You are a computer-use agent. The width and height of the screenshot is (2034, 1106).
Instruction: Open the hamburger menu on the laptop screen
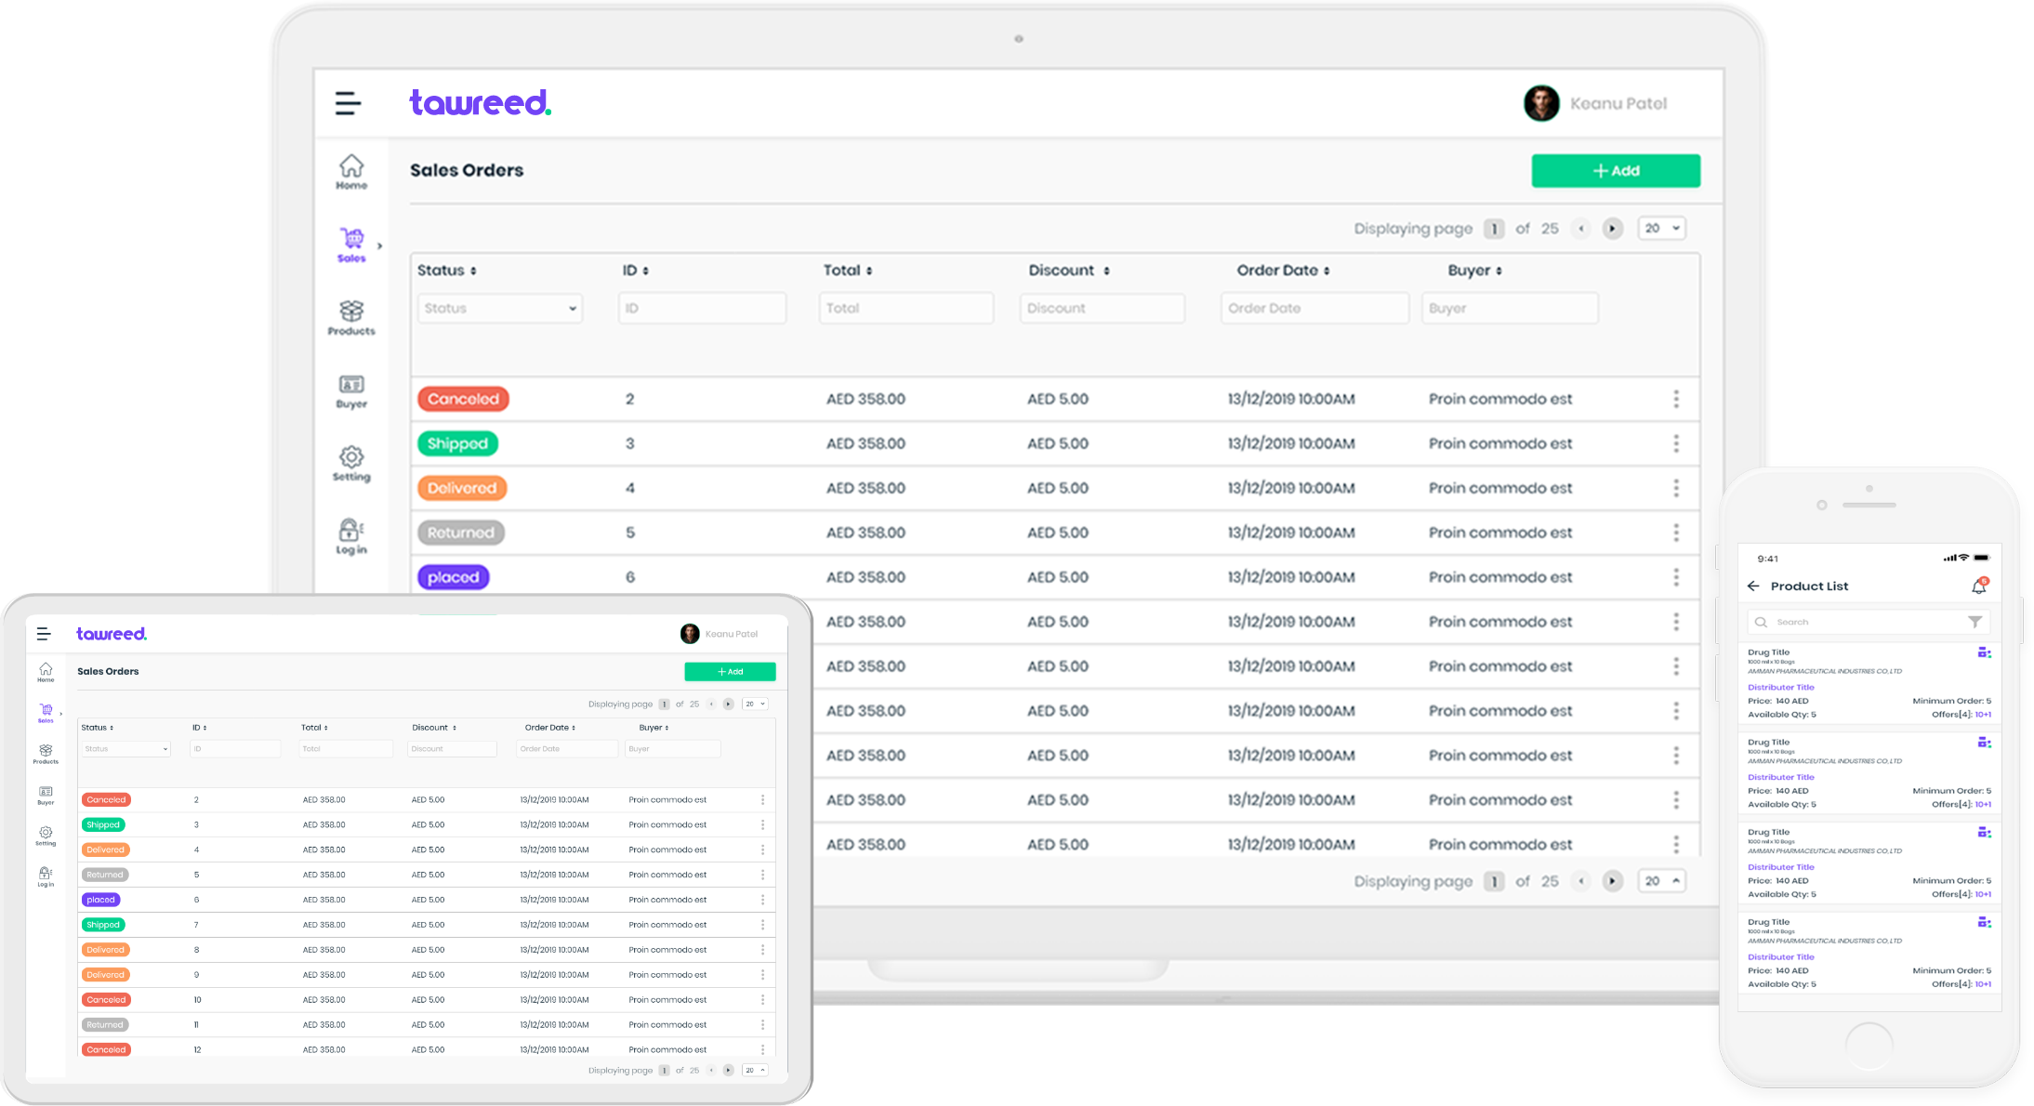coord(348,103)
